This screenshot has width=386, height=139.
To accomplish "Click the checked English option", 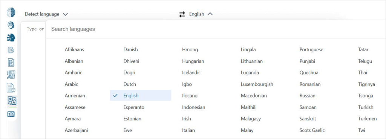I will click(141, 96).
